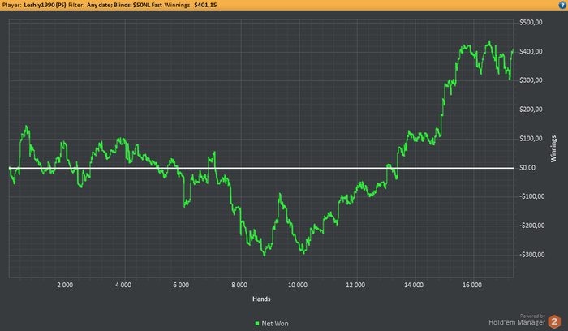
Task: Click the Powered by Hold'em Manager text
Action: (x=517, y=320)
